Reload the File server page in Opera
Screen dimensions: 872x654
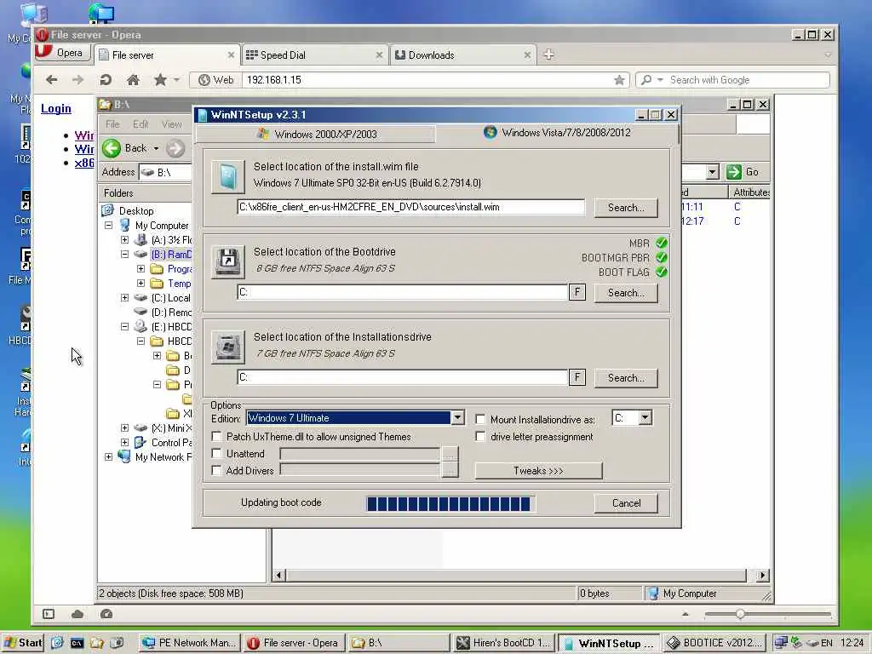point(106,79)
